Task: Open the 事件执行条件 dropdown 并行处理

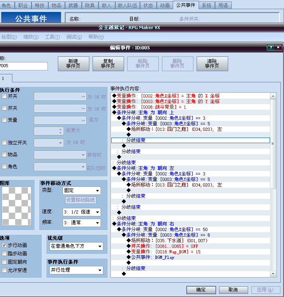Action: [x=76, y=270]
